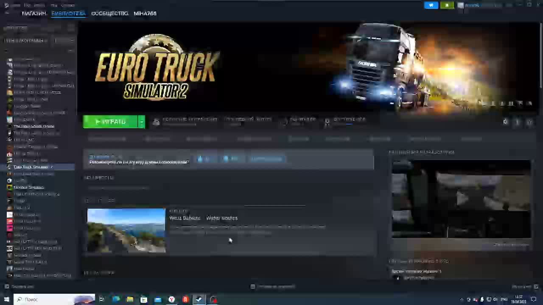543x305 pixels.
Task: Open the Windows Start menu
Action: (6, 299)
